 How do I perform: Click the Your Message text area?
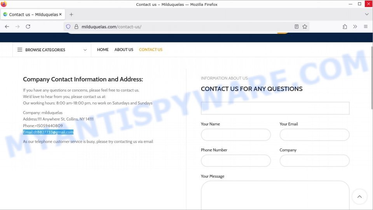point(275,194)
